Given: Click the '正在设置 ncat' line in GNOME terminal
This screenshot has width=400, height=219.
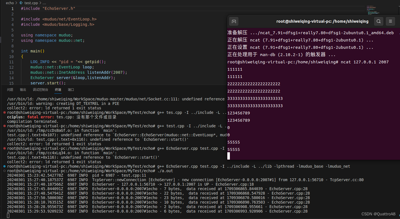Looking at the screenshot, I should [x=300, y=47].
